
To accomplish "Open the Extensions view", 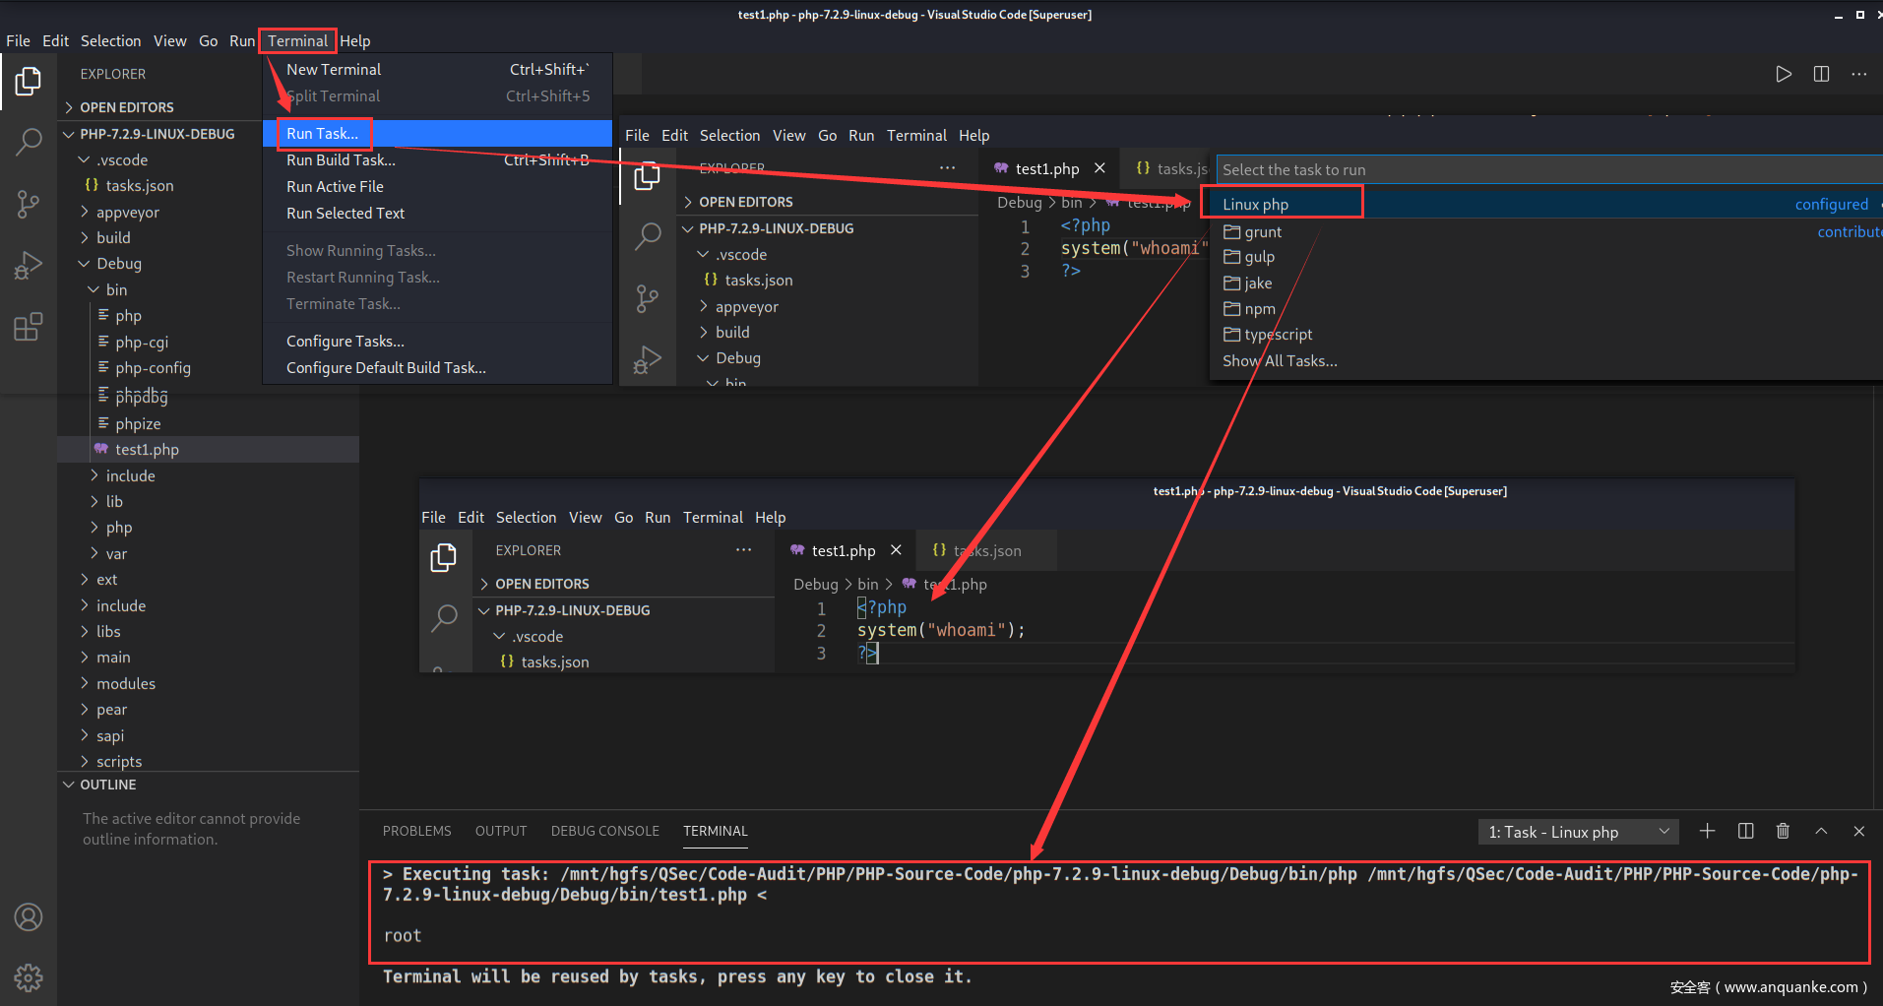I will (x=29, y=327).
